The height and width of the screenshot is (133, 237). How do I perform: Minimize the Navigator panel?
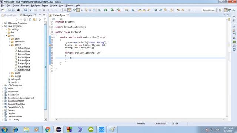point(40,15)
